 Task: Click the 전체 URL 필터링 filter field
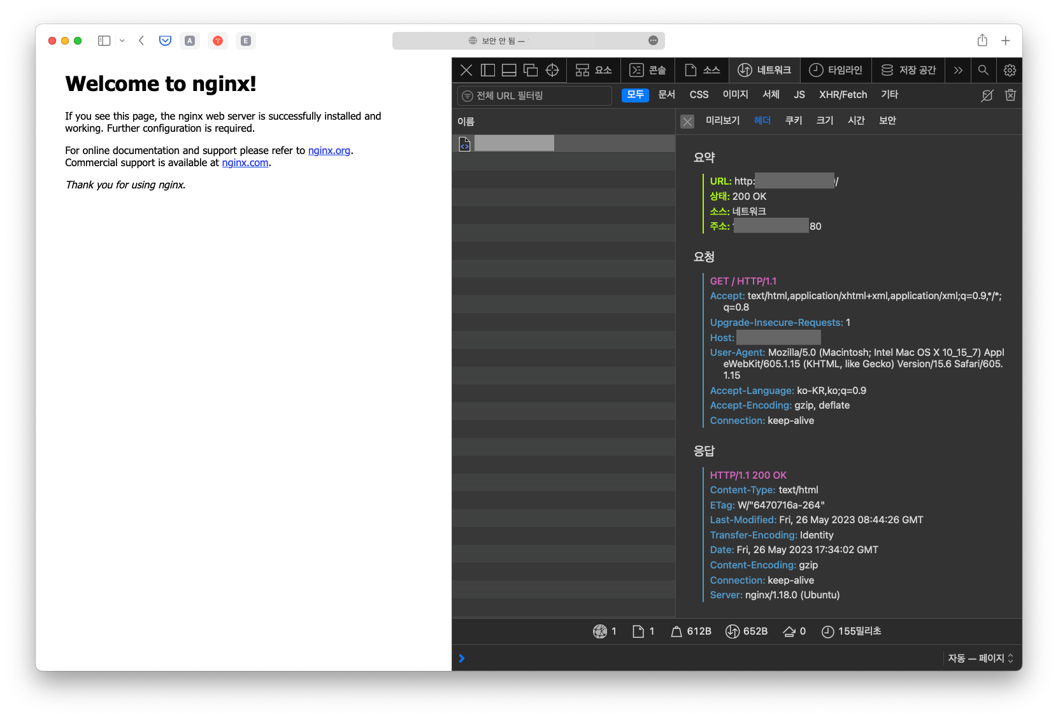click(x=534, y=95)
